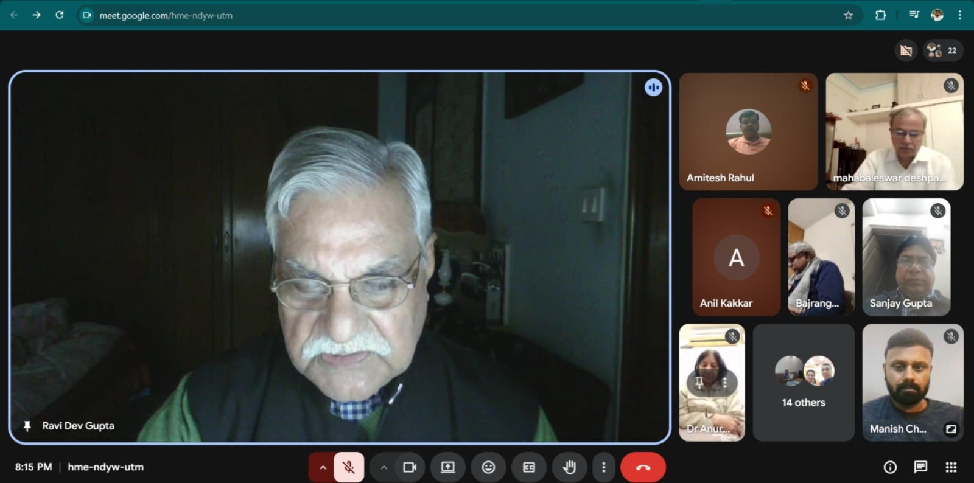Image resolution: width=974 pixels, height=483 pixels.
Task: Leave the call with the red hang-up button
Action: (643, 467)
